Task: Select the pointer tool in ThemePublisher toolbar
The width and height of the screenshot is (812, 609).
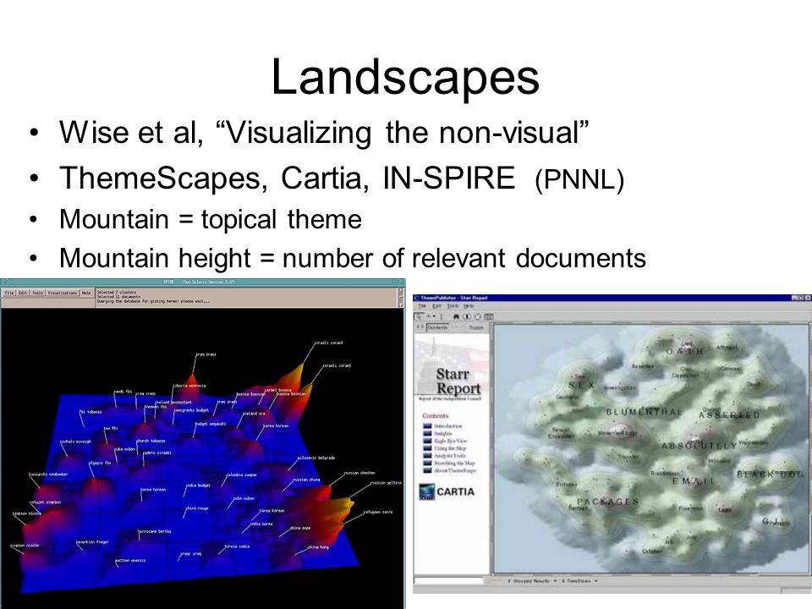Action: click(x=420, y=316)
